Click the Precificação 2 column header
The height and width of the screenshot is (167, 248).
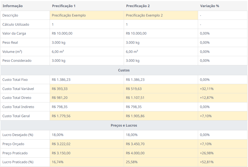(x=161, y=6)
